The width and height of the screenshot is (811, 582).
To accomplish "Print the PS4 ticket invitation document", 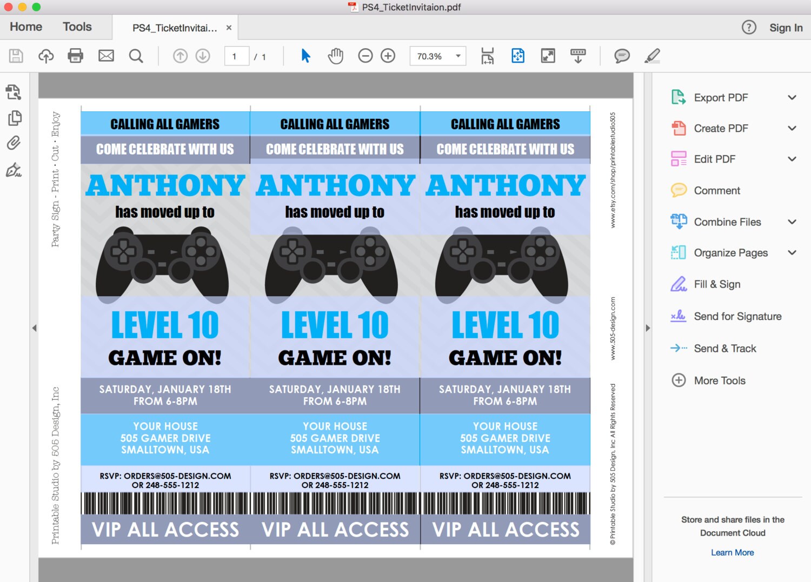I will [x=75, y=56].
